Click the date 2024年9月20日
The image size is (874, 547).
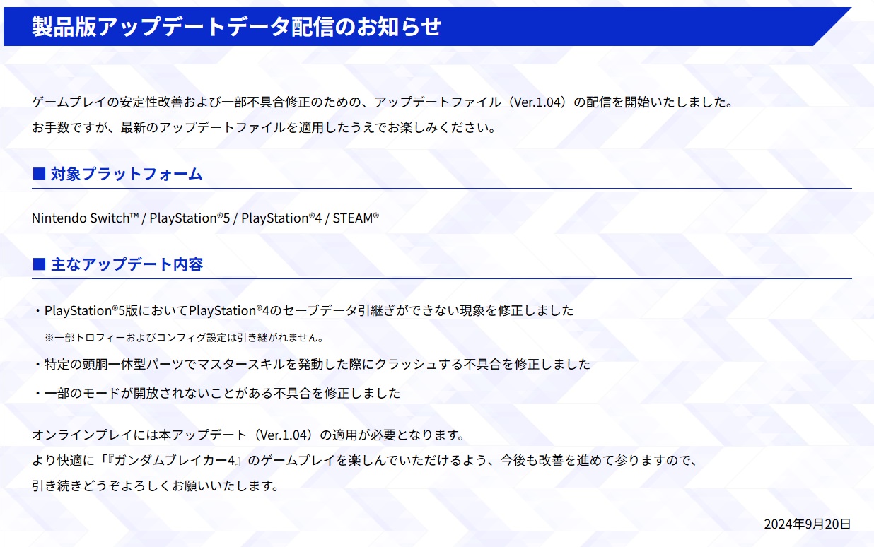807,524
